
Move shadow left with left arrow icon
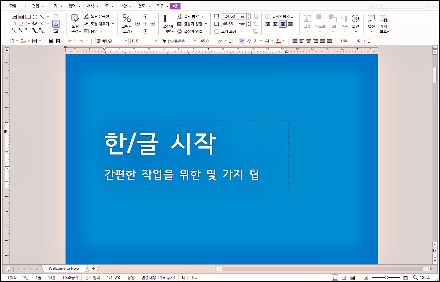(138, 24)
